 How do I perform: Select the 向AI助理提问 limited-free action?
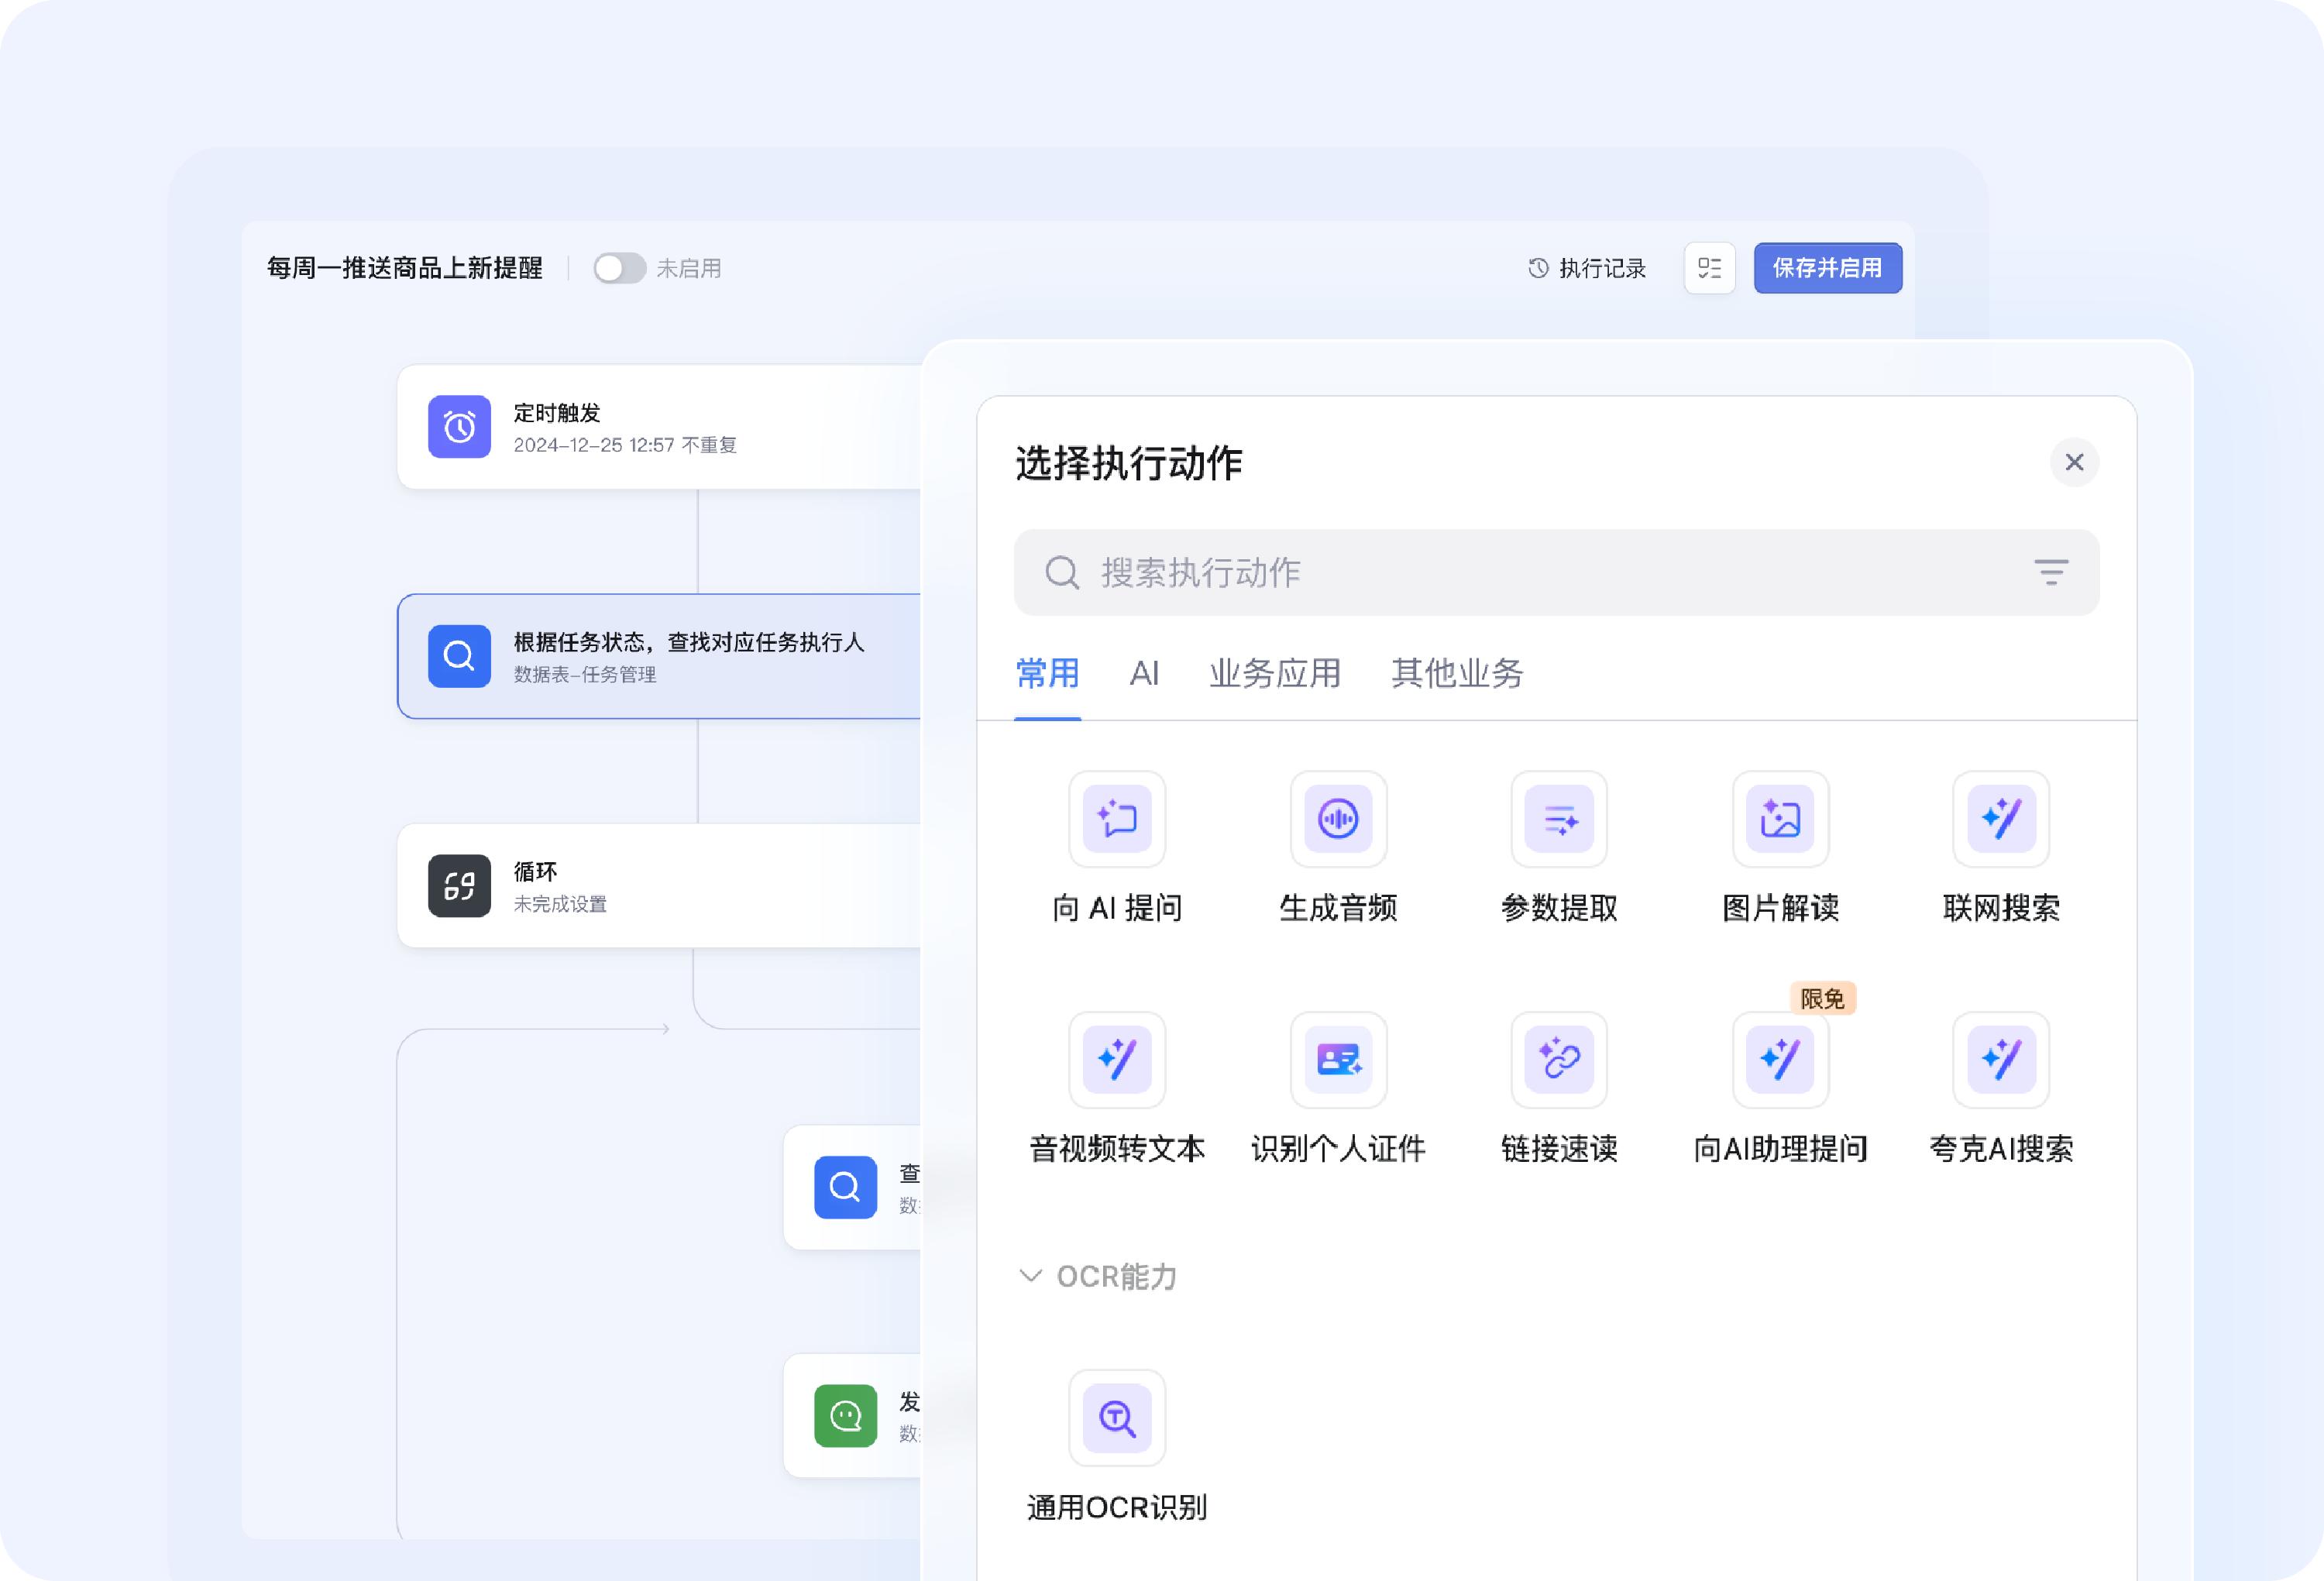coord(1780,1060)
